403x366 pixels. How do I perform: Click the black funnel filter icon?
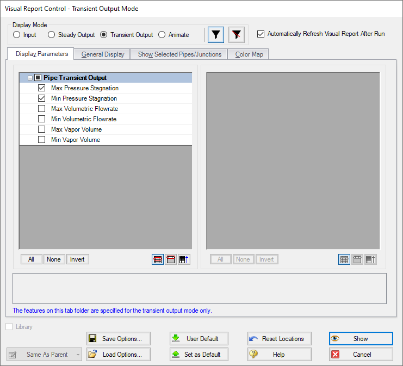click(x=215, y=35)
